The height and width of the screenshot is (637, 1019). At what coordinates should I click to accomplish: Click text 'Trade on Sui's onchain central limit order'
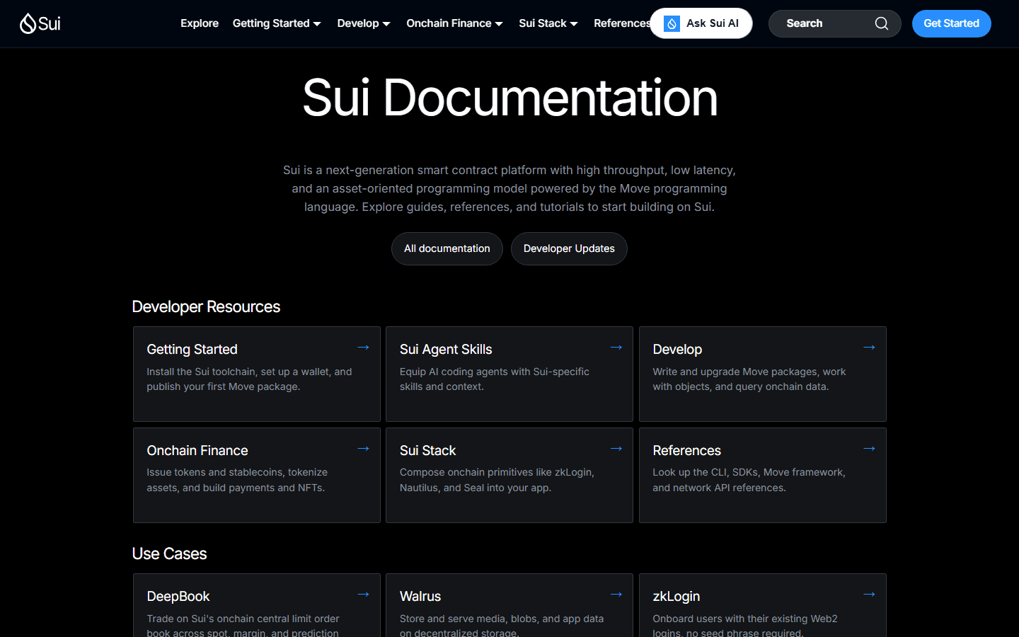pyautogui.click(x=243, y=619)
